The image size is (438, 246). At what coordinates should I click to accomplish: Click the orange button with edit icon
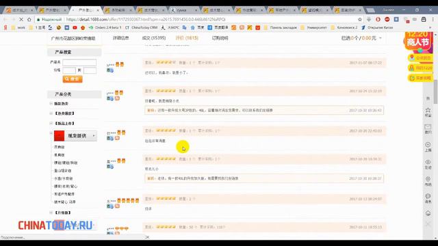pos(420,78)
